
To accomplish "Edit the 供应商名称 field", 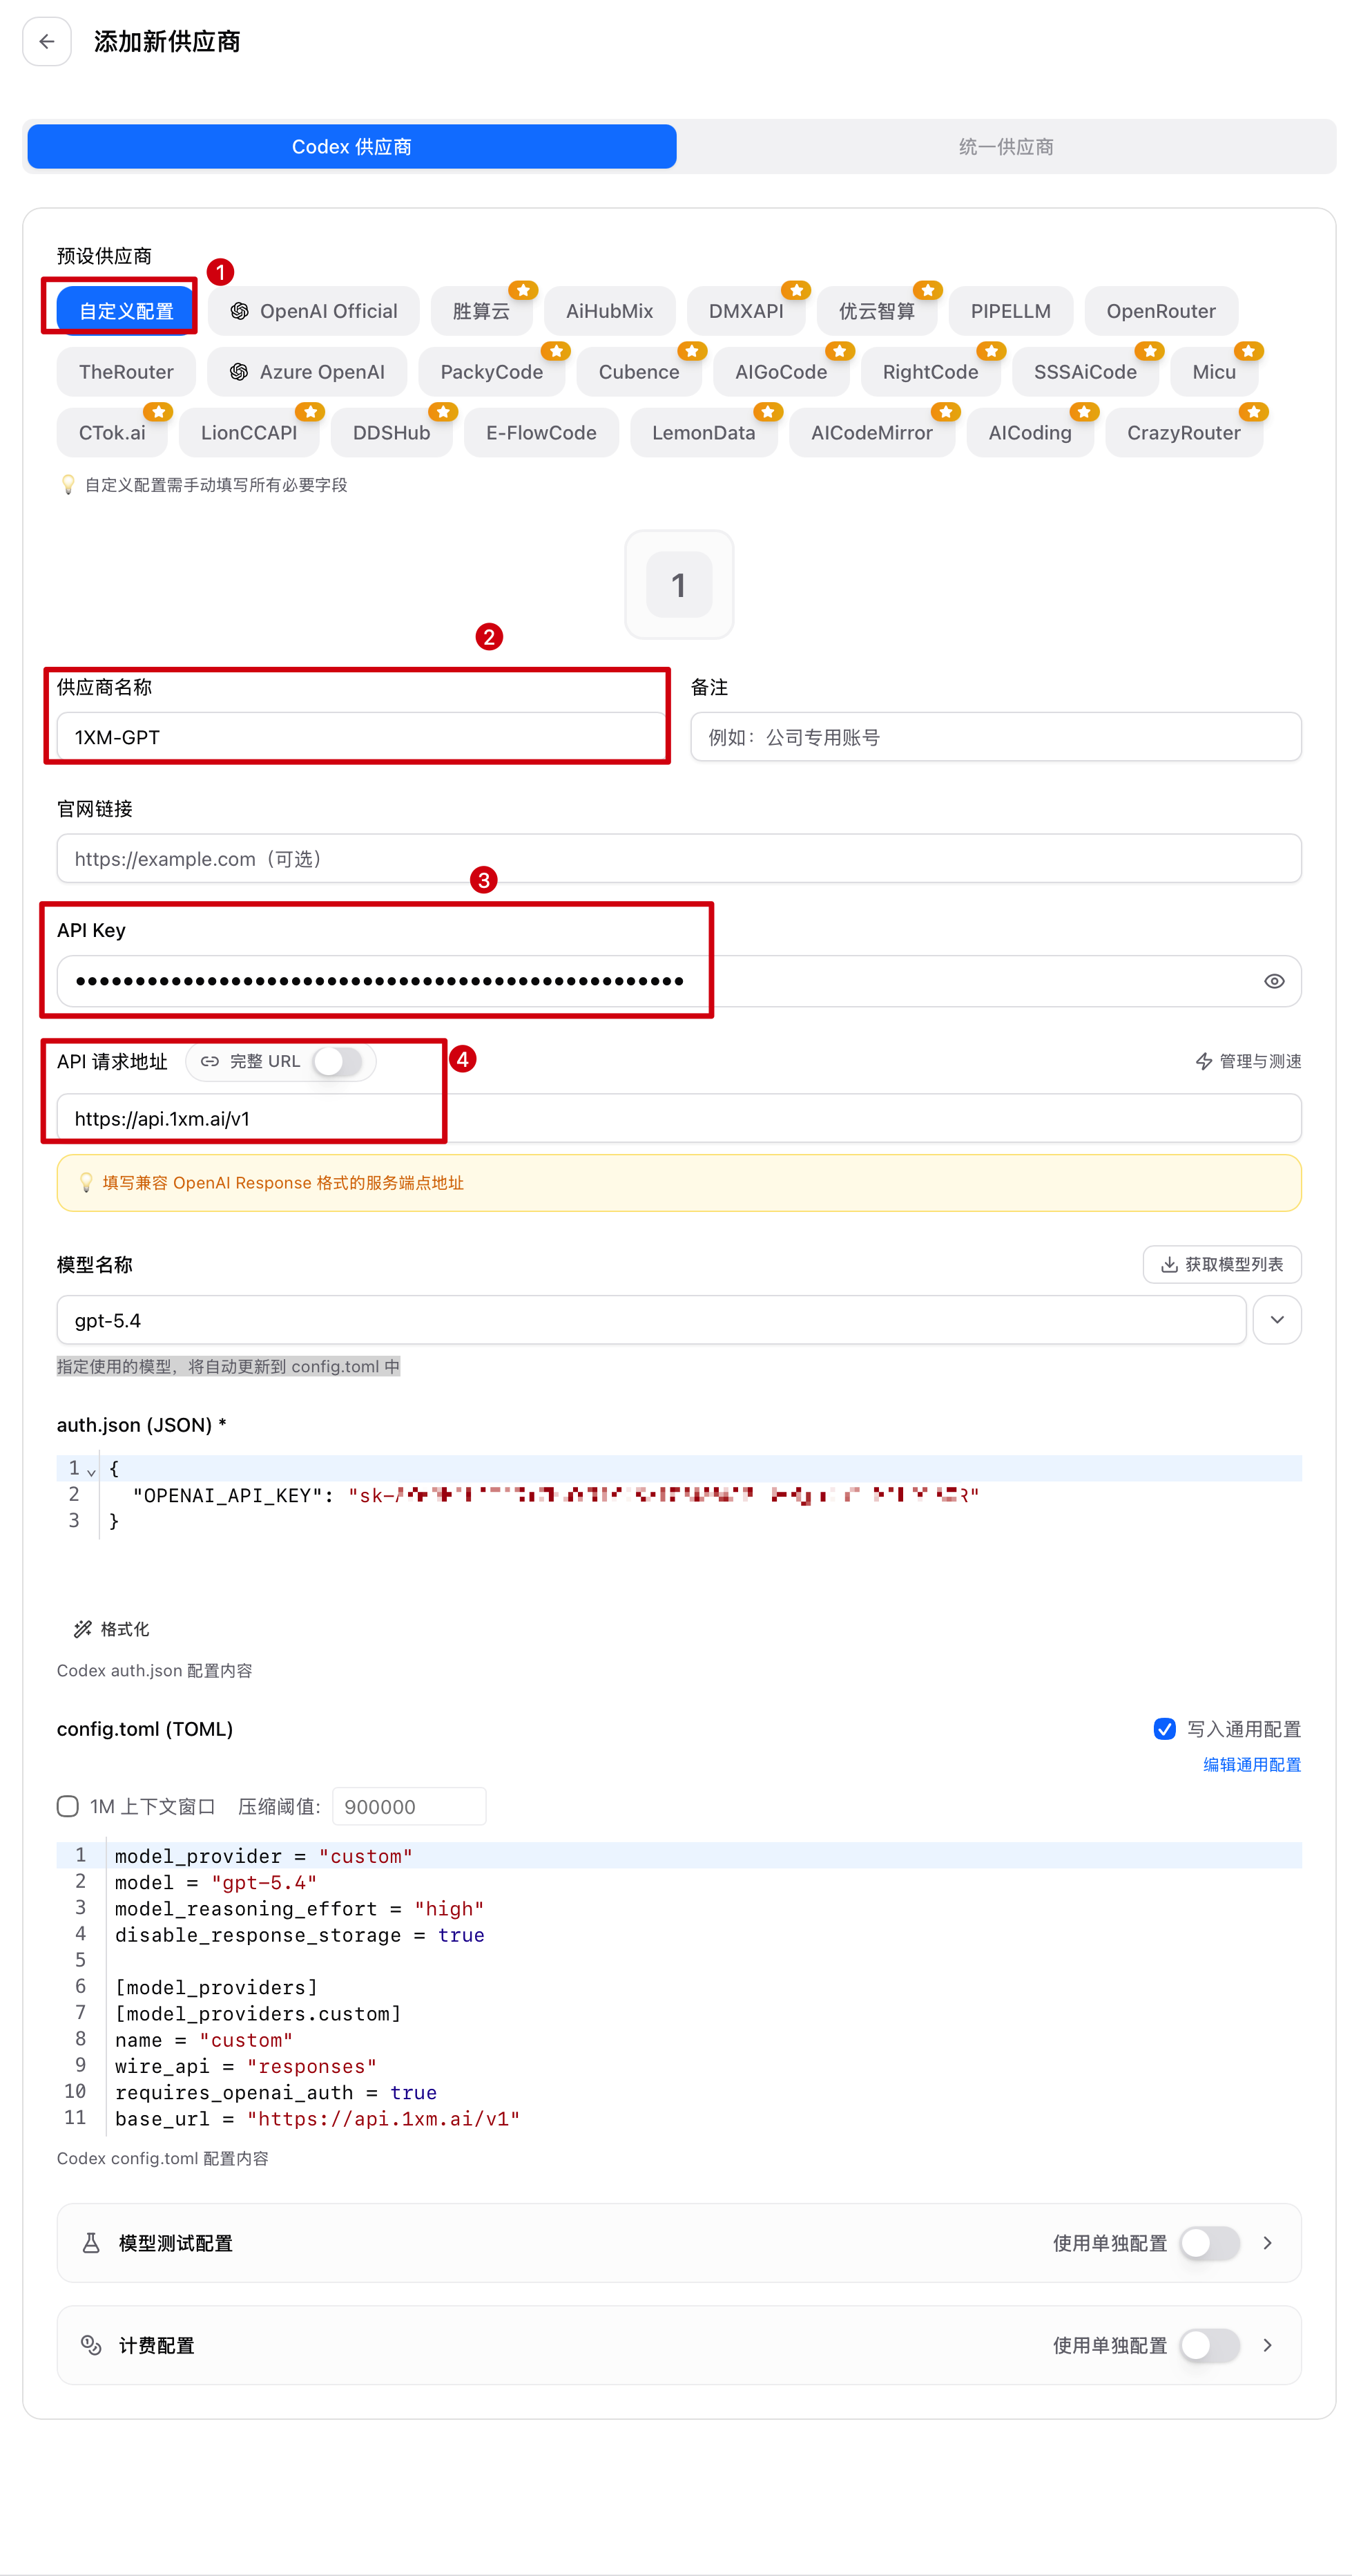I will point(360,737).
